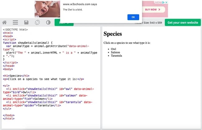Click the id="tarantula" attribute in code
This screenshot has height=130, width=202.
click(x=71, y=102)
